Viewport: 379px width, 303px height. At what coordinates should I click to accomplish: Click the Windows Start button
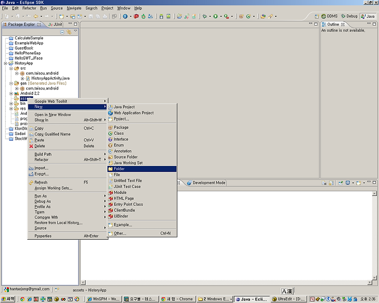[8, 299]
